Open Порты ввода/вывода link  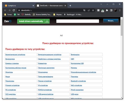click(x=46, y=77)
